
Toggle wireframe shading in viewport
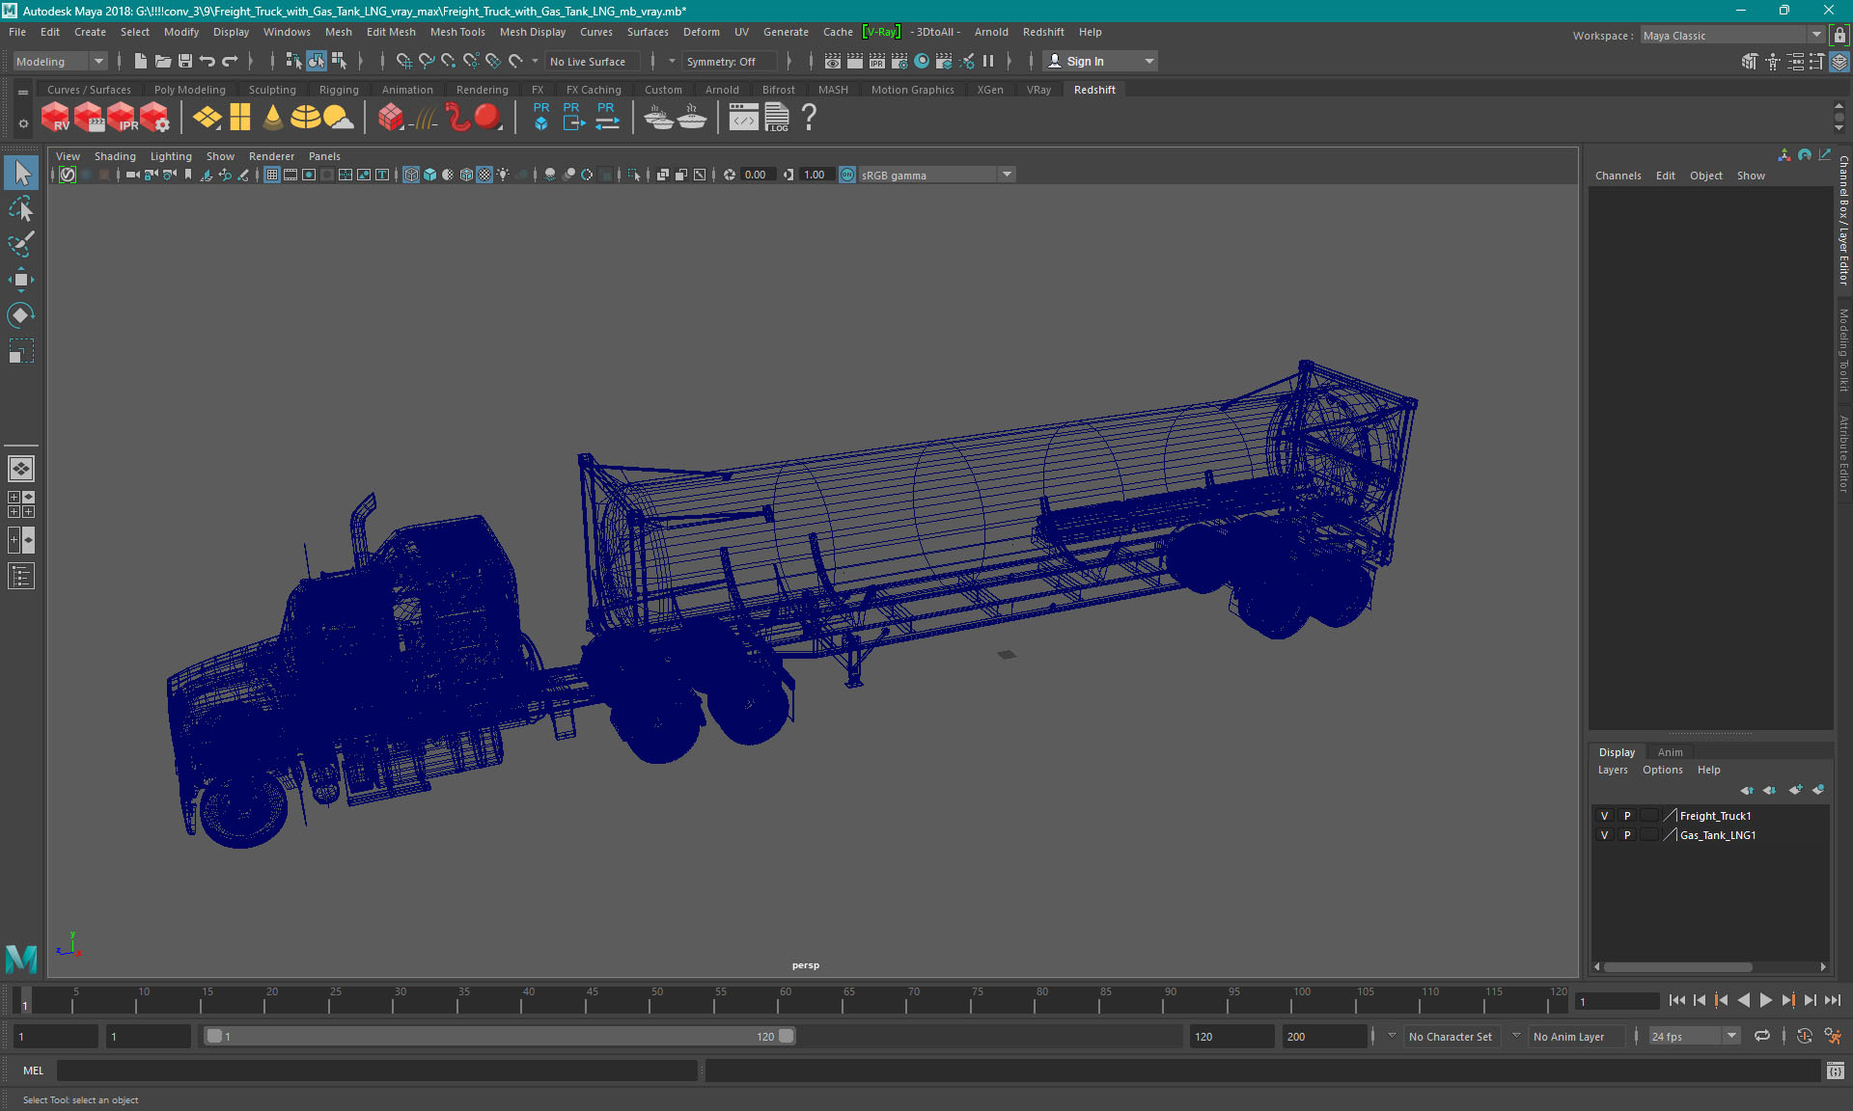[x=411, y=175]
